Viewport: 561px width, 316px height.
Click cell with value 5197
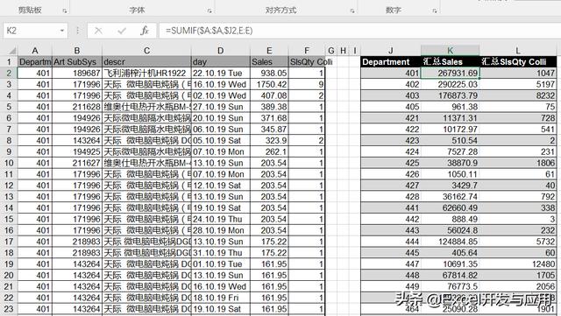coord(518,84)
